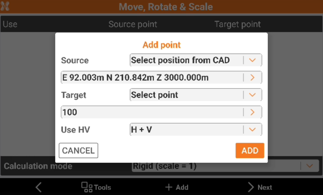Image resolution: width=323 pixels, height=195 pixels.
Task: Go to Next with the forward arrow
Action: point(251,187)
